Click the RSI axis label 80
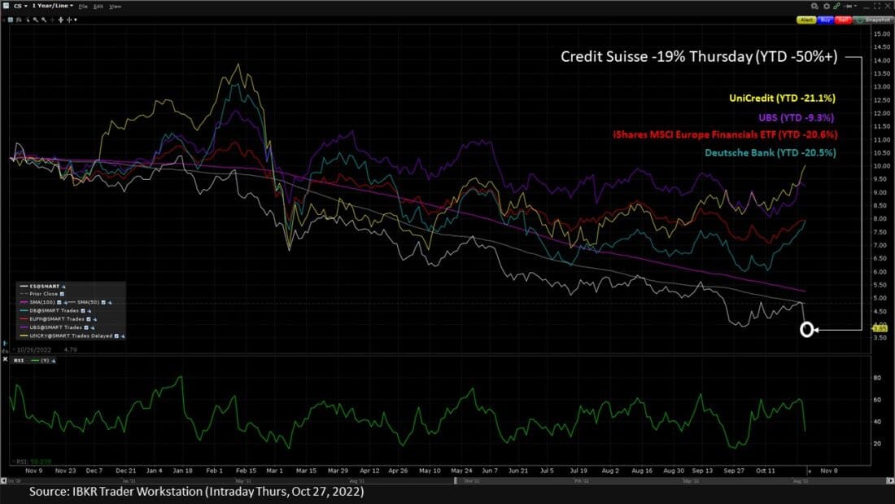895x504 pixels. (x=877, y=378)
